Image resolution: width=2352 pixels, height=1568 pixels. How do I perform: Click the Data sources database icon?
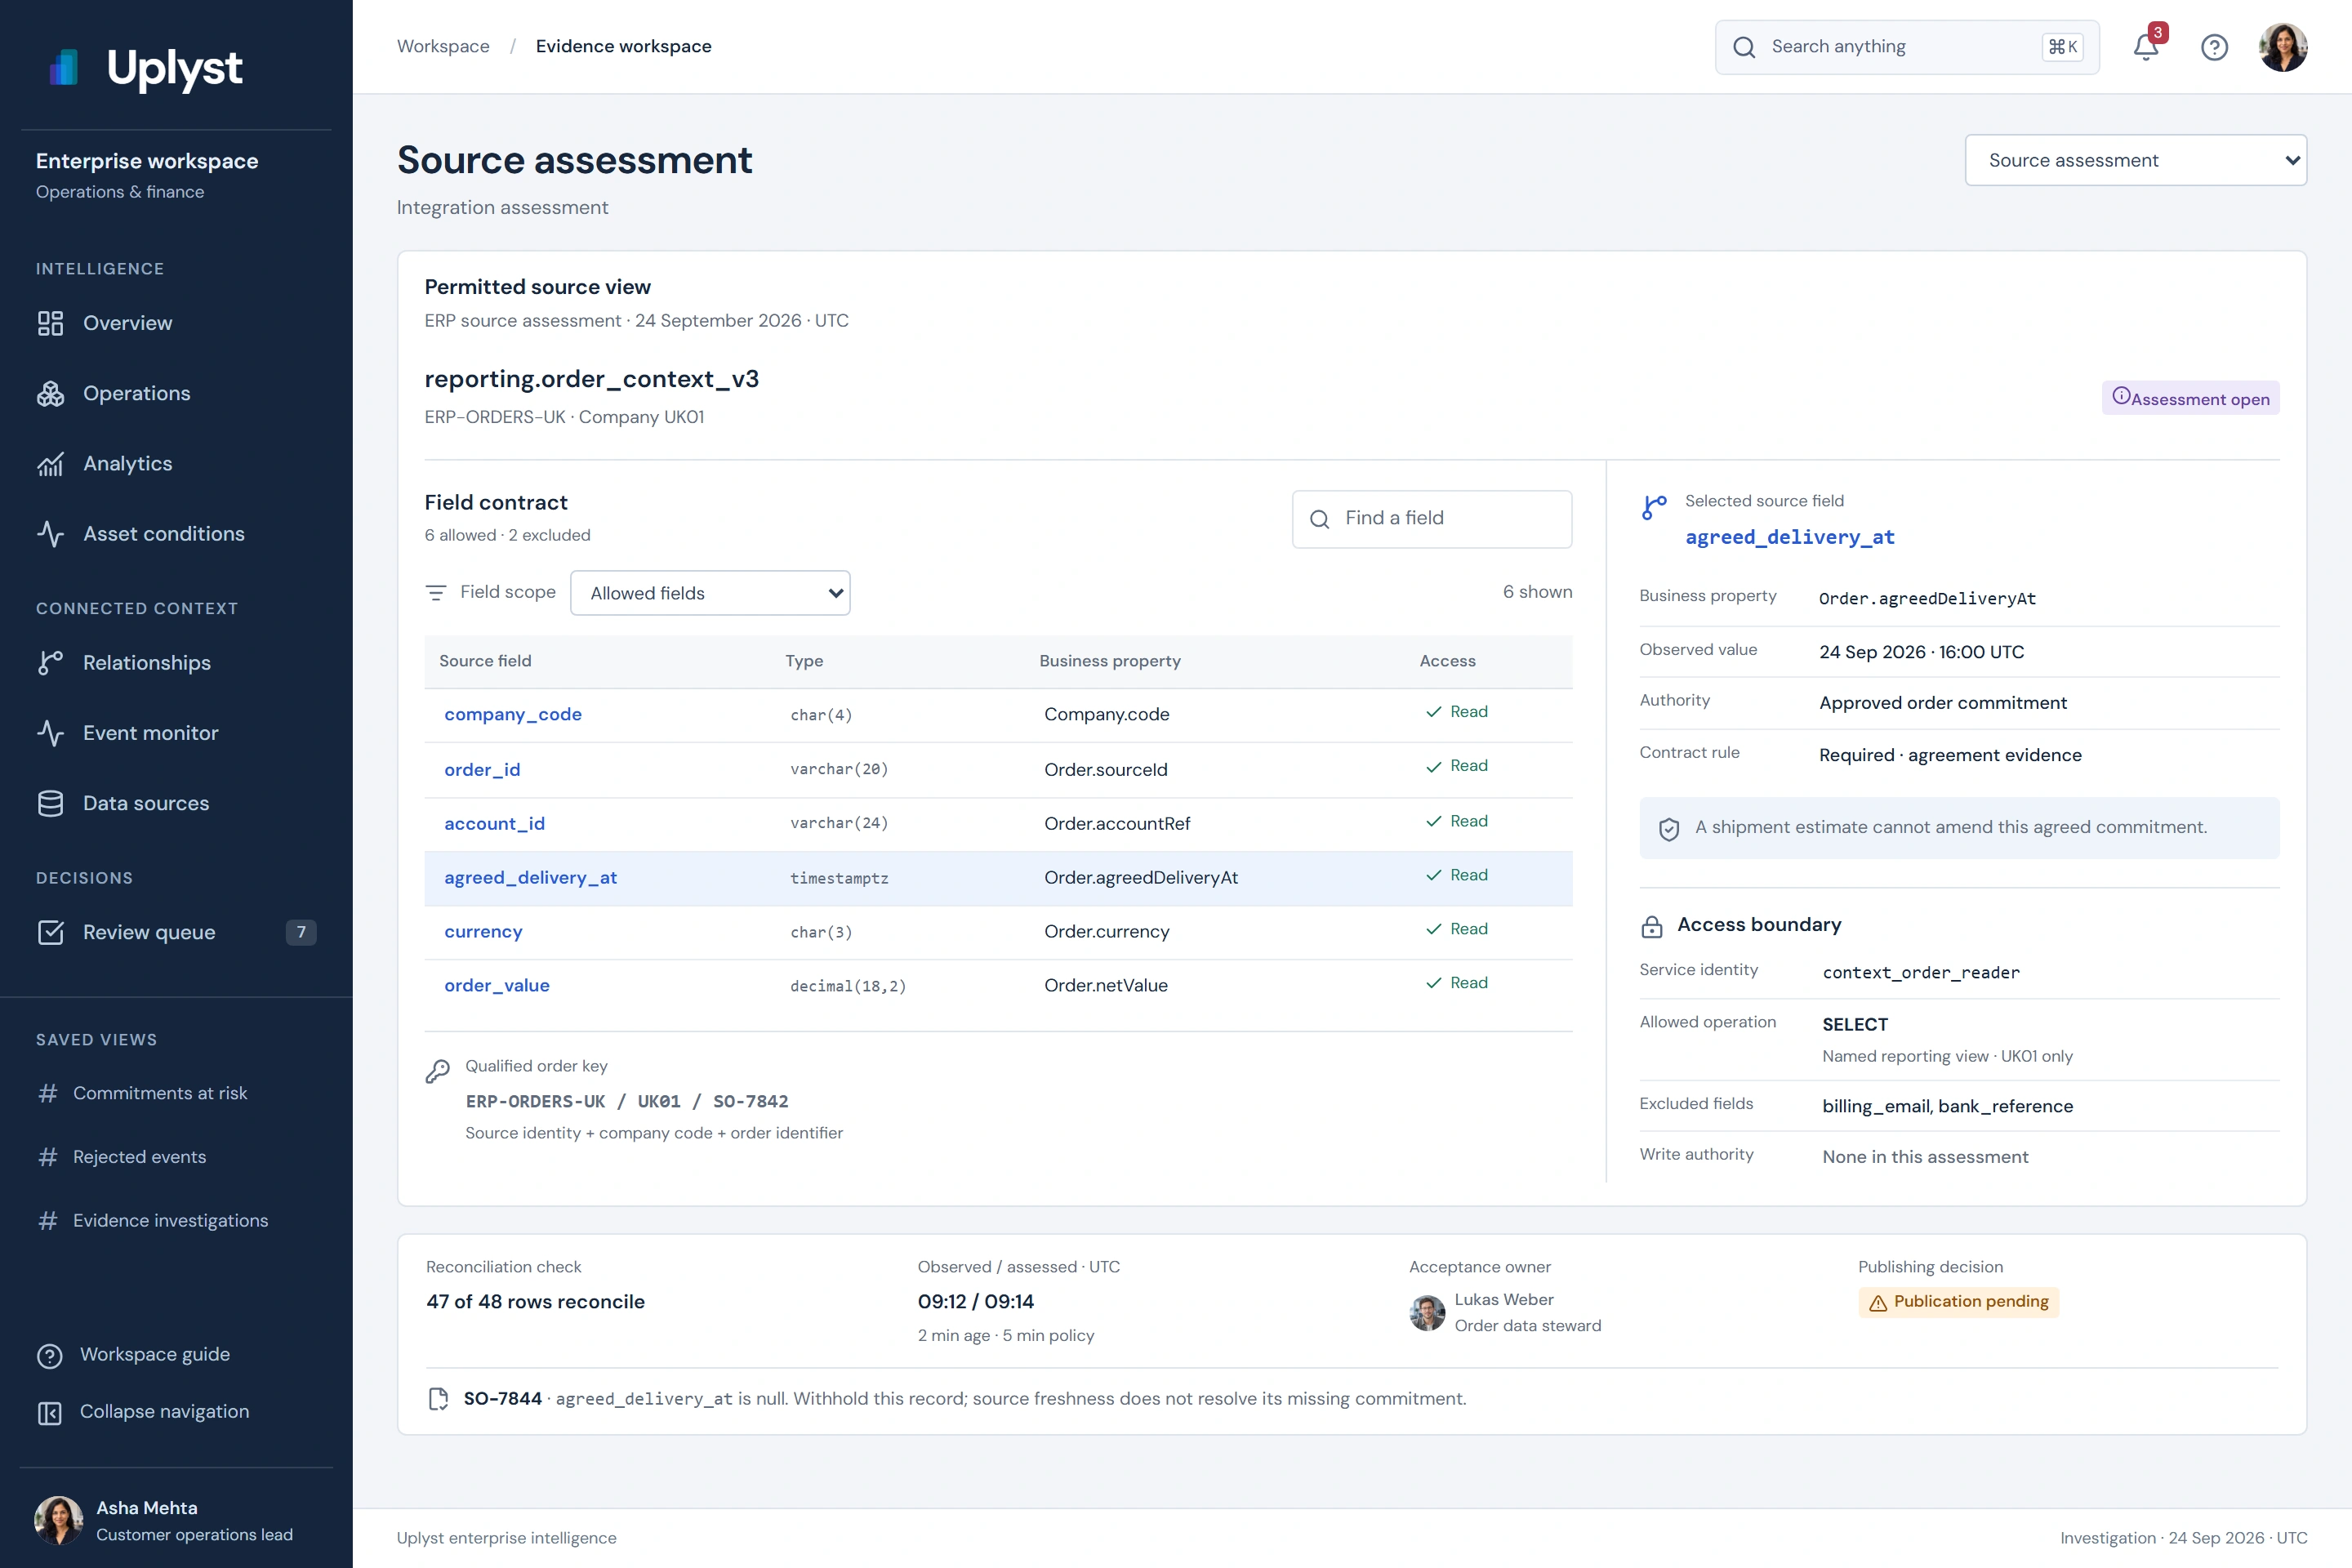click(50, 803)
